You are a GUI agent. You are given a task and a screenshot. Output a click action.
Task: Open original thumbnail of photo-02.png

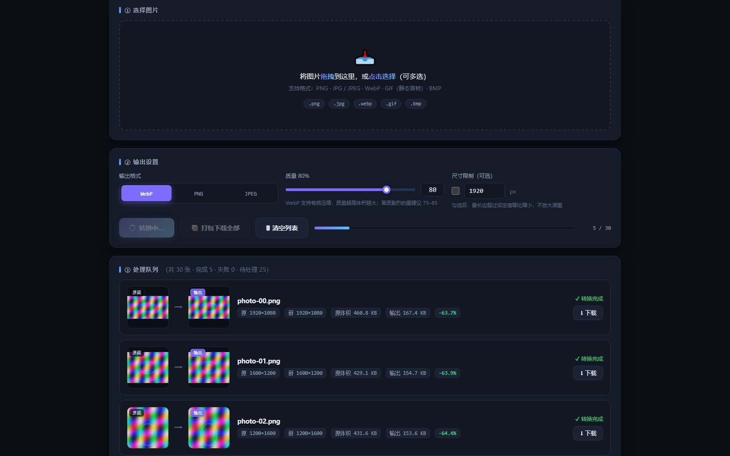tap(148, 428)
